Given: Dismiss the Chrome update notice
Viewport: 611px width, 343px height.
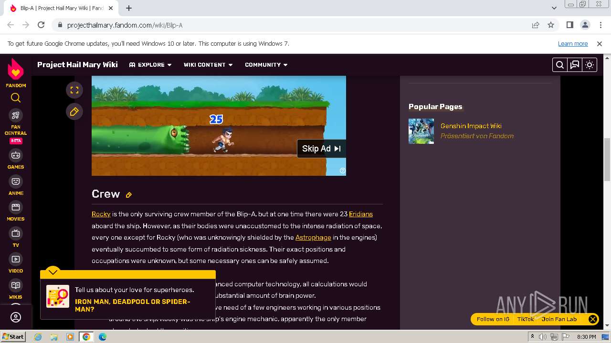Looking at the screenshot, I should click(x=600, y=43).
